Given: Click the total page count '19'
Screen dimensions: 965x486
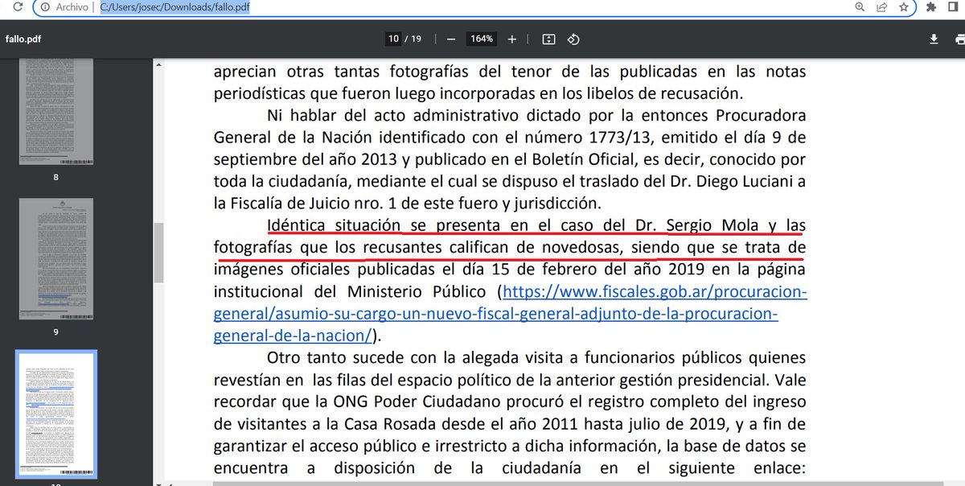Looking at the screenshot, I should tap(415, 39).
